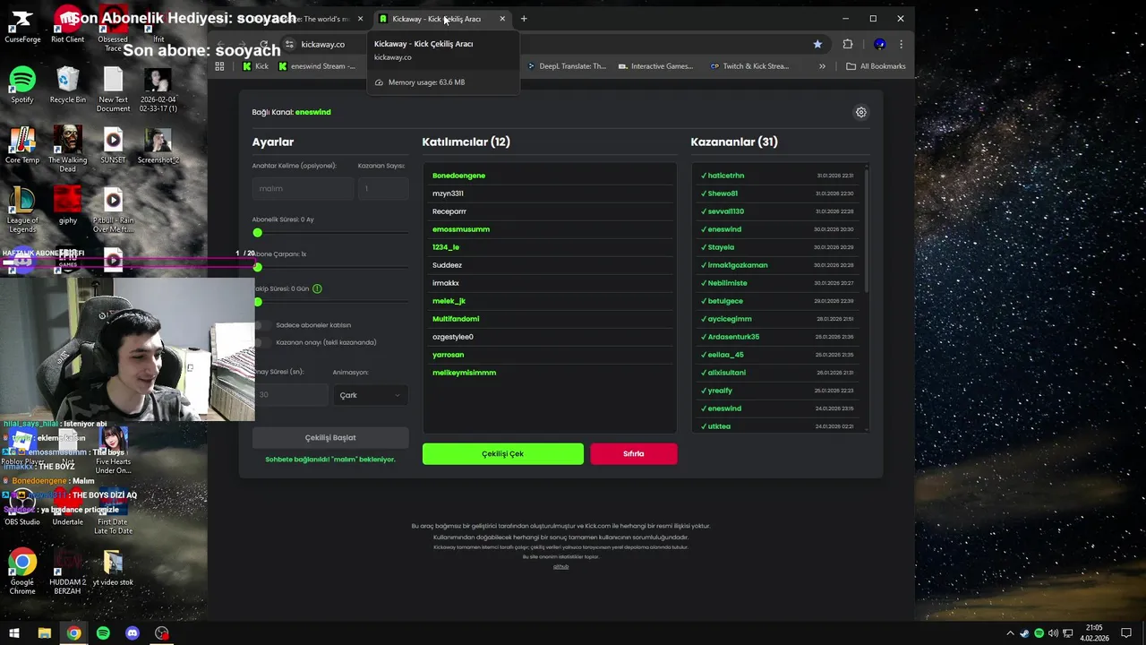Select The Walking Dead desktop icon
Image resolution: width=1146 pixels, height=645 pixels.
pos(68,150)
